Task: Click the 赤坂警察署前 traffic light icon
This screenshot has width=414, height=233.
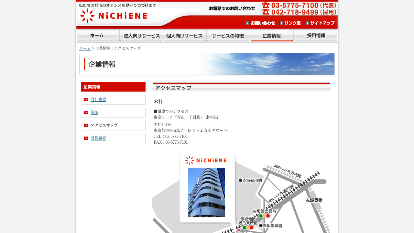Action: click(264, 216)
